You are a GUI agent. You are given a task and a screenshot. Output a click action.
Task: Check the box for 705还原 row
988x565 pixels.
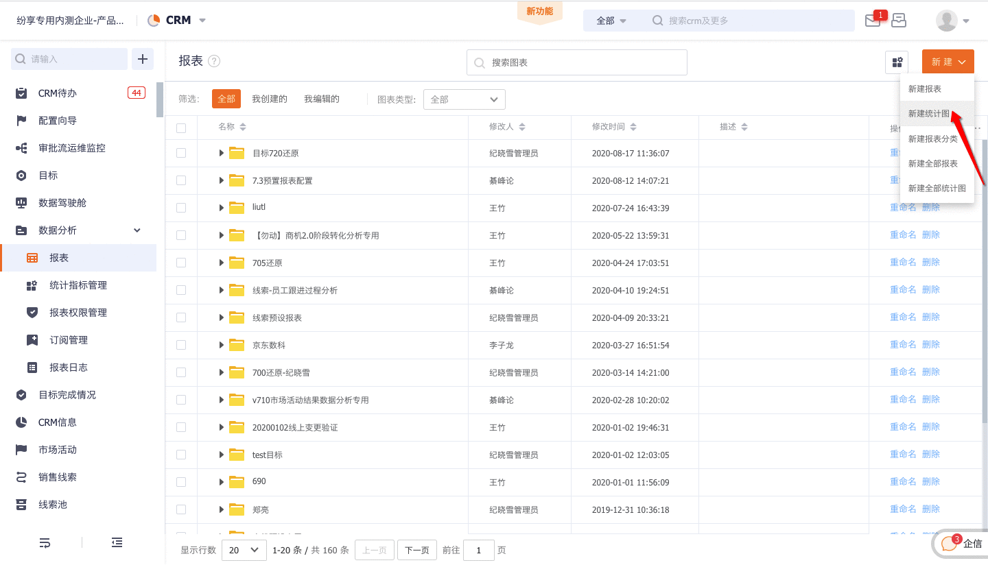[x=181, y=263]
